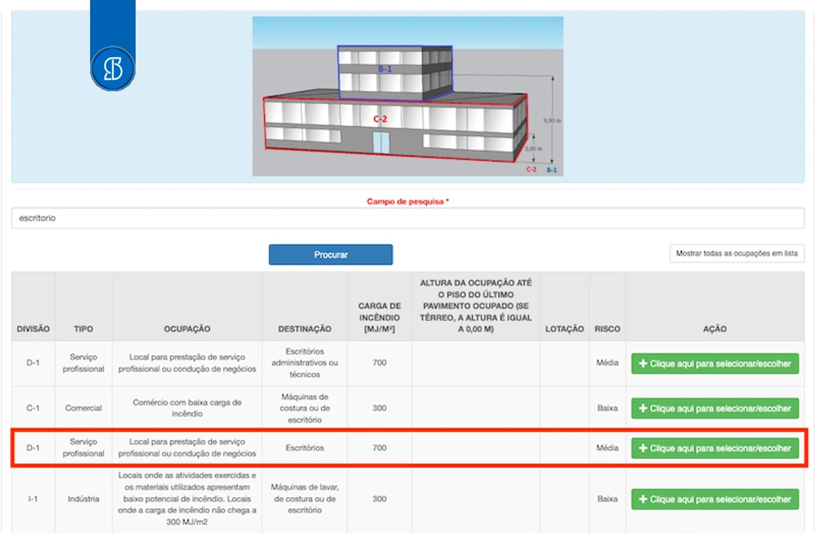Viewport: 815px width, 544px height.
Task: Click the 300 fire load in Comercial row
Action: [x=379, y=408]
